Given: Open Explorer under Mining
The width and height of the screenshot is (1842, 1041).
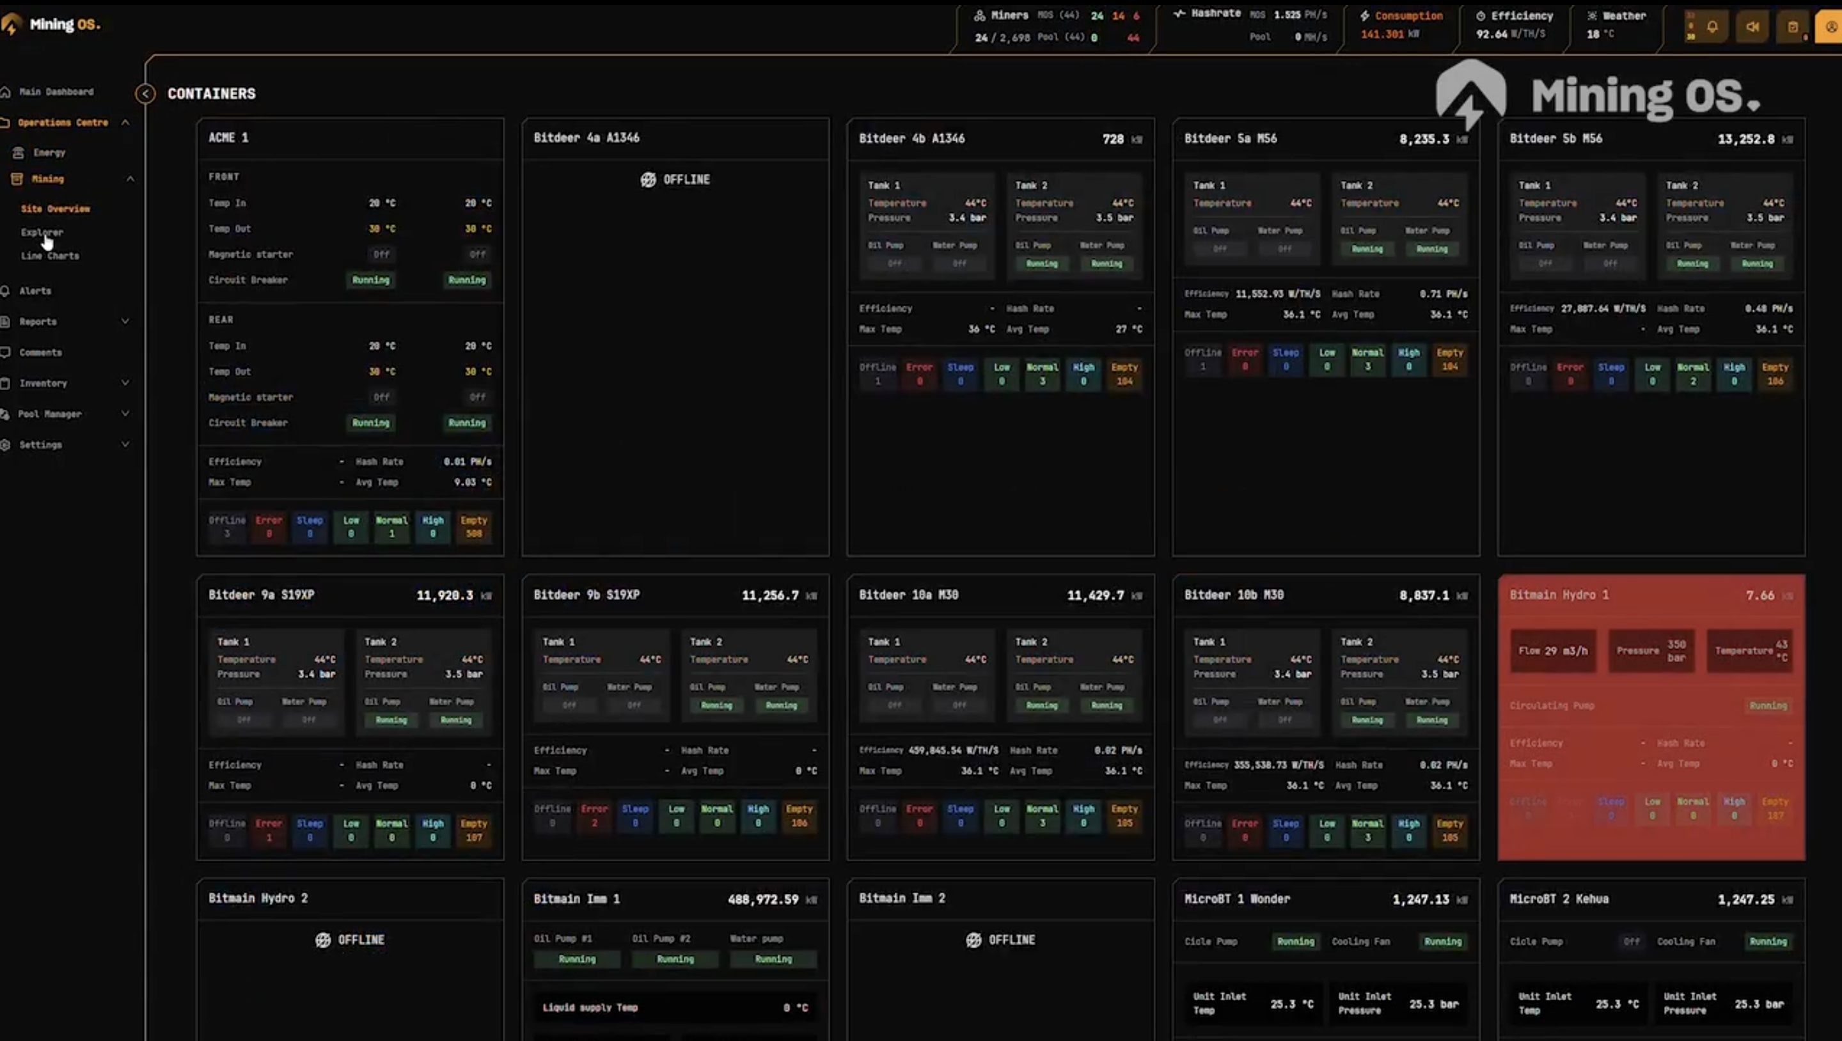Looking at the screenshot, I should coord(42,232).
